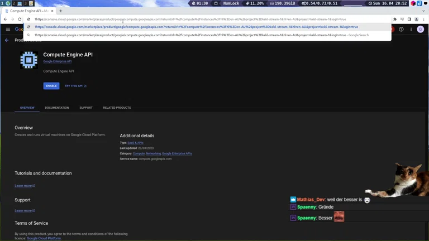Image resolution: width=429 pixels, height=241 pixels.
Task: Go back from Product details page
Action: [x=7, y=40]
